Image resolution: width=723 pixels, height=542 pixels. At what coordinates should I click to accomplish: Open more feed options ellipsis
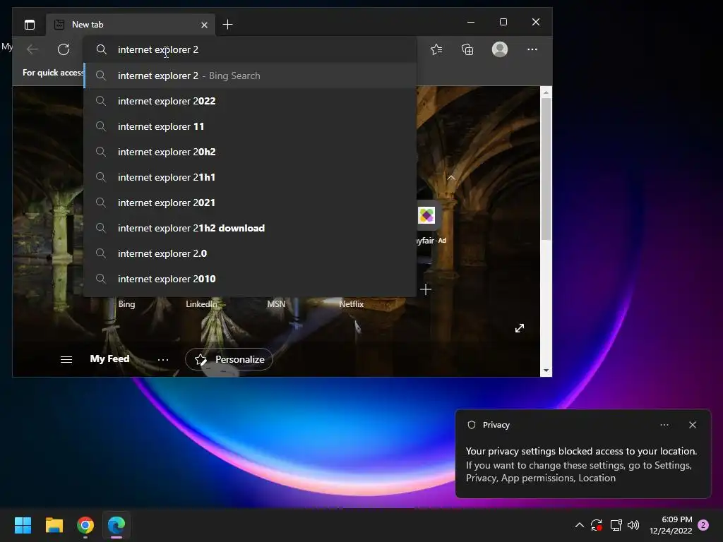(x=163, y=359)
